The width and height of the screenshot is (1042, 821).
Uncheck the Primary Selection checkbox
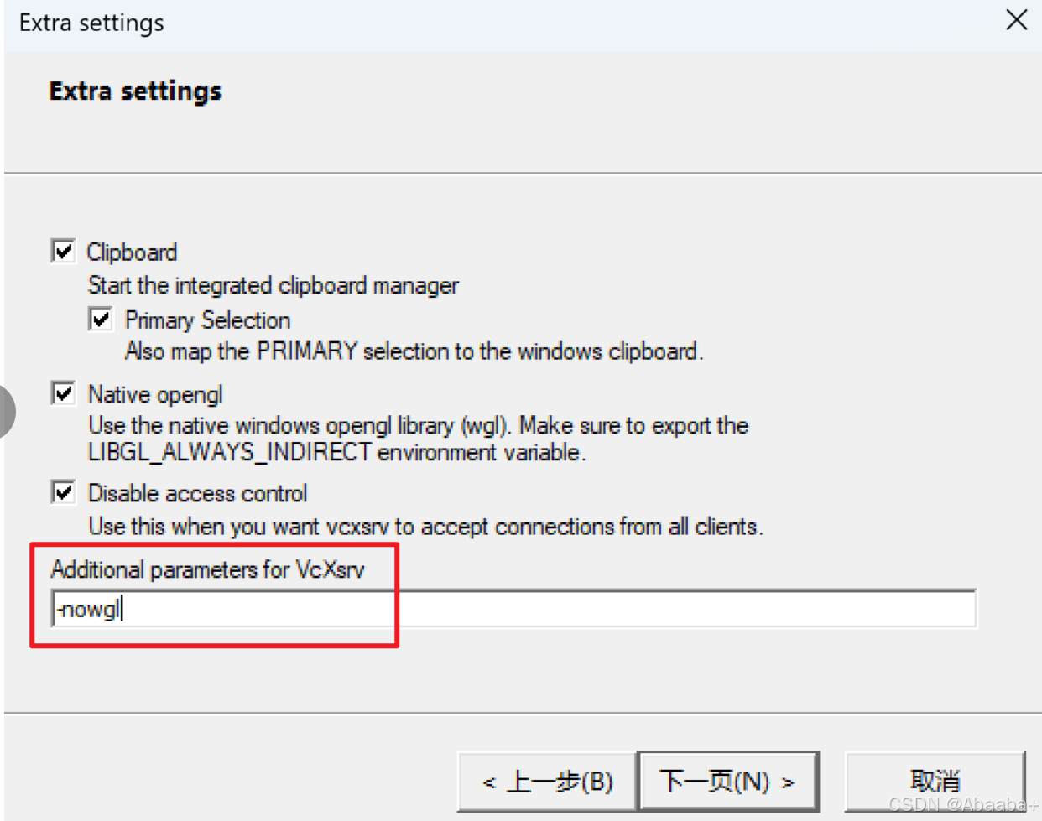tap(101, 319)
